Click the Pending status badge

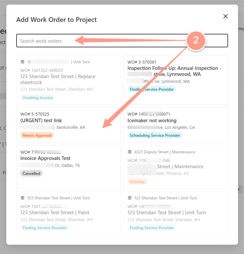(x=137, y=181)
